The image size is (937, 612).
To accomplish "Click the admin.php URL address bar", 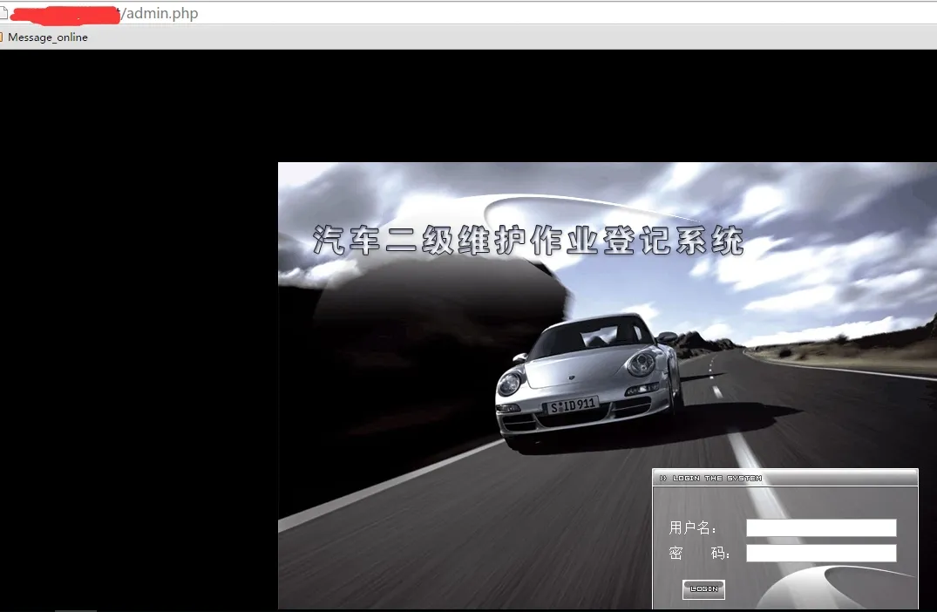I will pos(469,12).
